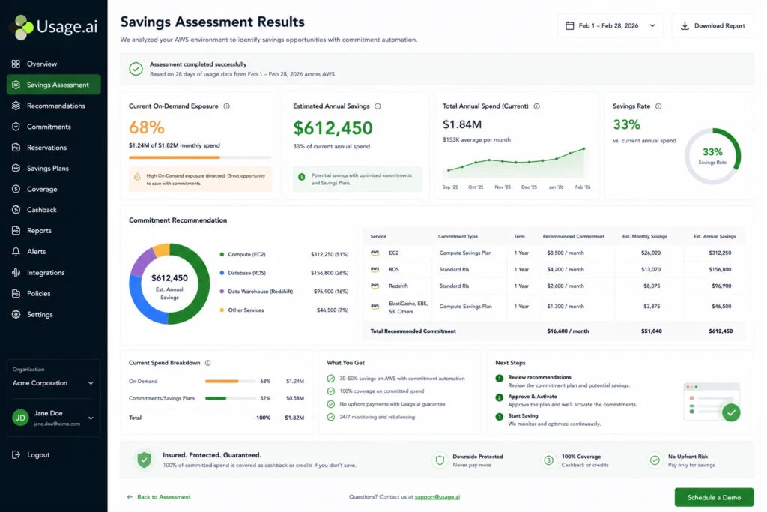Click the "Approve & Activate" step
Screen dimensions: 767x512
tap(533, 397)
